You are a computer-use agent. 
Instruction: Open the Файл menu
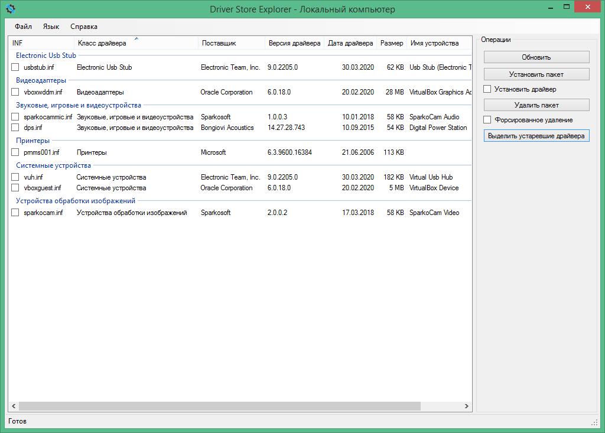click(x=24, y=27)
